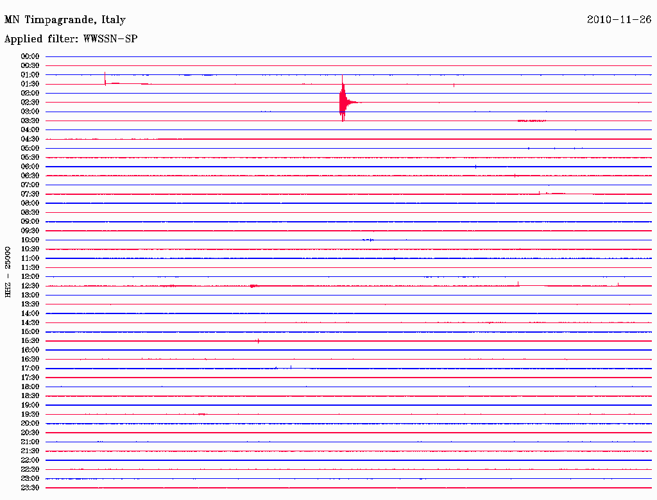Viewport: 657px width, 500px height.
Task: Click the 12:30 time label
Action: pyautogui.click(x=30, y=286)
